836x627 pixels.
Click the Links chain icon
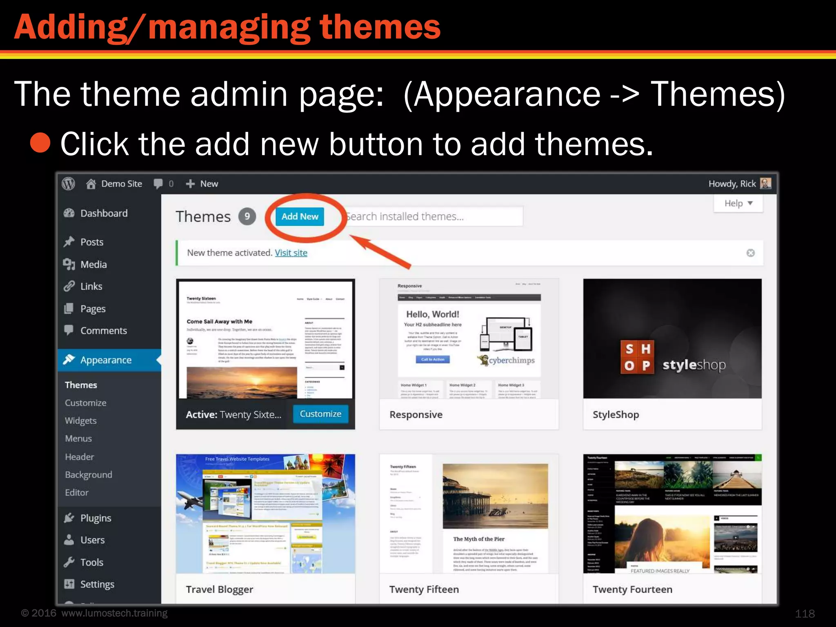pyautogui.click(x=69, y=286)
